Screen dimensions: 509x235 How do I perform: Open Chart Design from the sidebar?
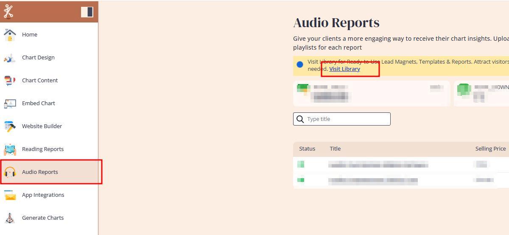[x=38, y=58]
